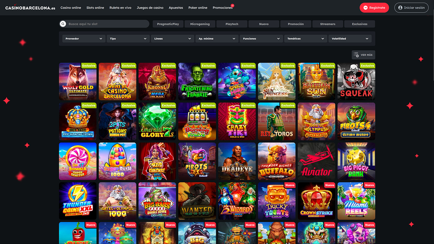
Task: Open Pirots 4 Último Mundo slot
Action: [x=356, y=122]
